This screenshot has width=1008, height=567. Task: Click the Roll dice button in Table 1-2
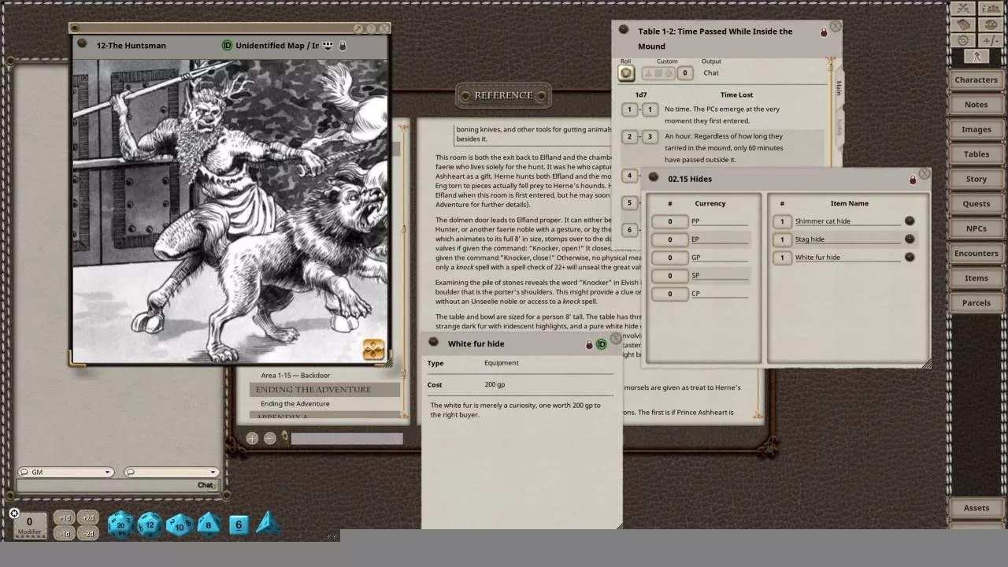coord(626,73)
